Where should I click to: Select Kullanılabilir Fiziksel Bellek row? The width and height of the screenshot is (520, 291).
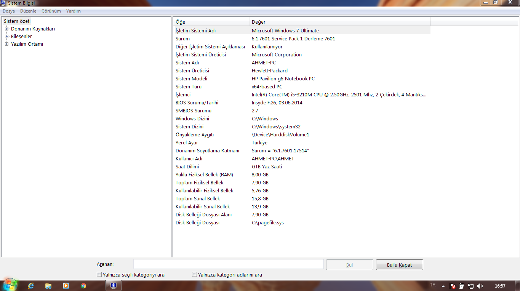(x=302, y=191)
